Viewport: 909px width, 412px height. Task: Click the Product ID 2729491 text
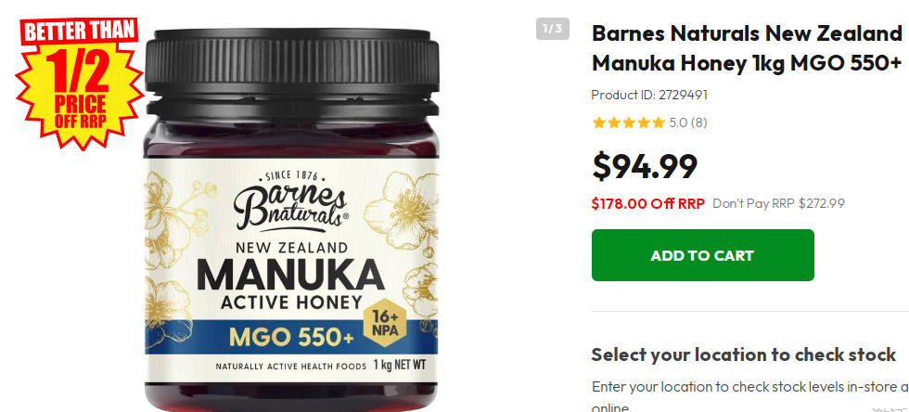tap(649, 95)
